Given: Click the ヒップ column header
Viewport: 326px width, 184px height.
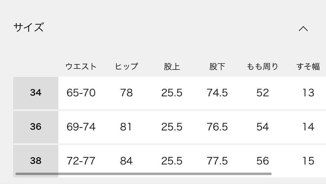Looking at the screenshot, I should (x=126, y=66).
